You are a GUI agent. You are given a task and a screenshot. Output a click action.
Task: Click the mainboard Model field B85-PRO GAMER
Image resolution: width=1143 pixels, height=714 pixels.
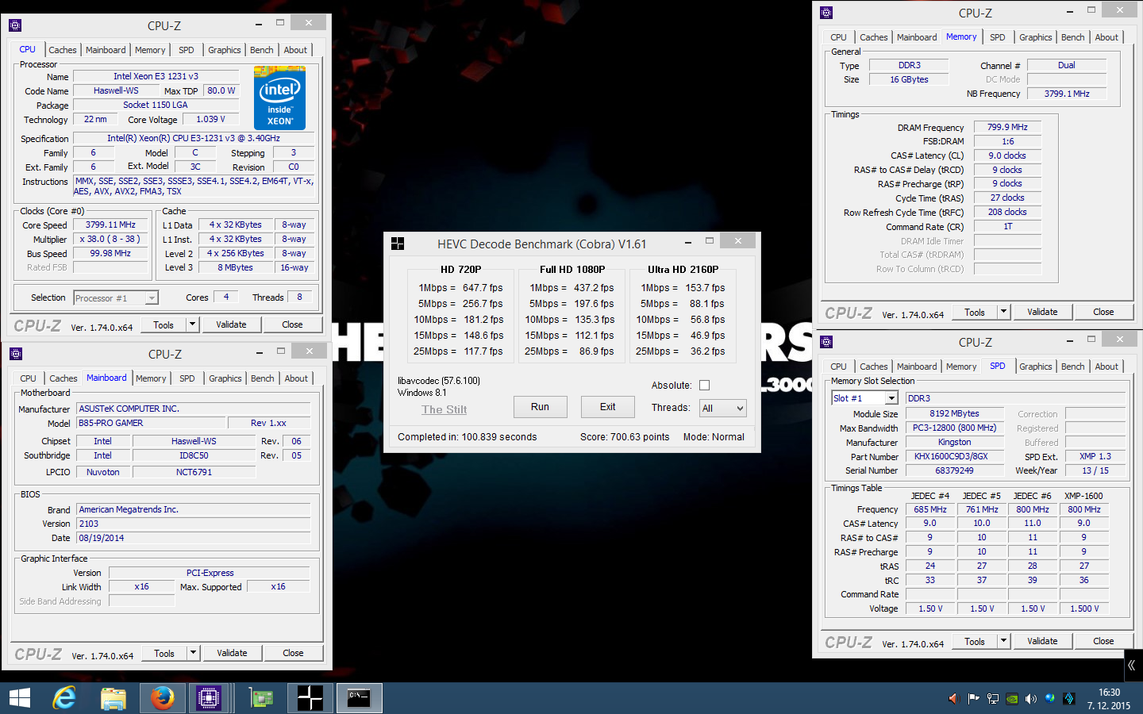pos(150,424)
